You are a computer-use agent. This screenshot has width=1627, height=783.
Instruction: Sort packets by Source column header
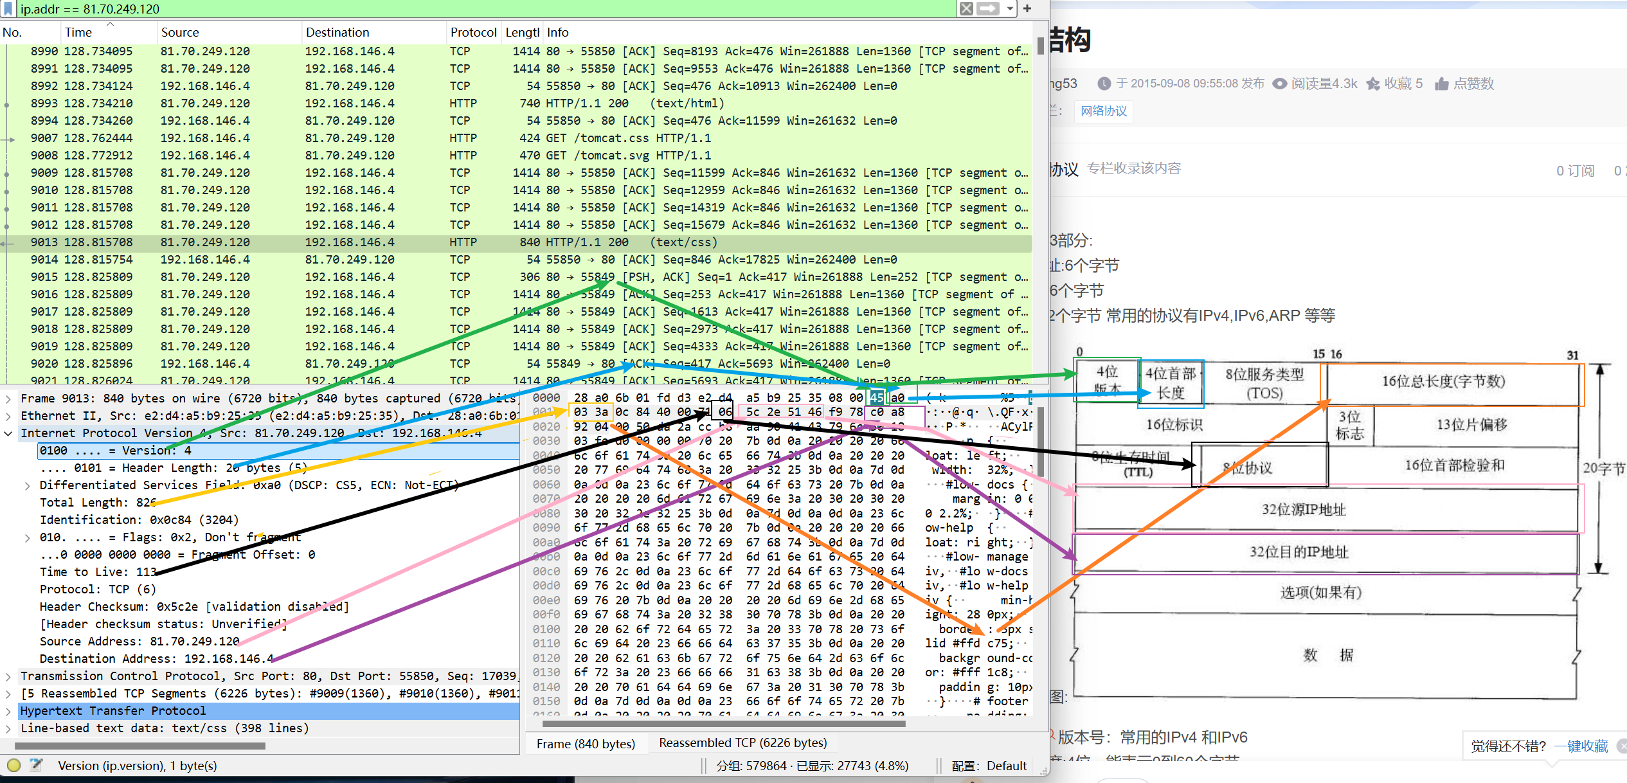229,32
